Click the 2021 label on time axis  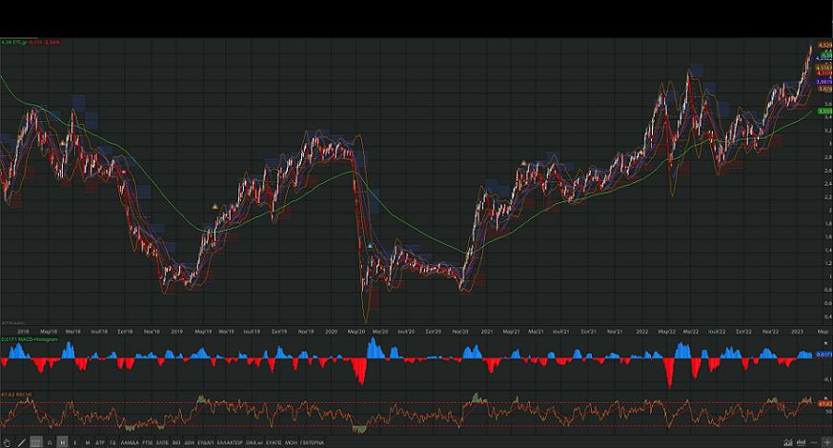pyautogui.click(x=487, y=331)
